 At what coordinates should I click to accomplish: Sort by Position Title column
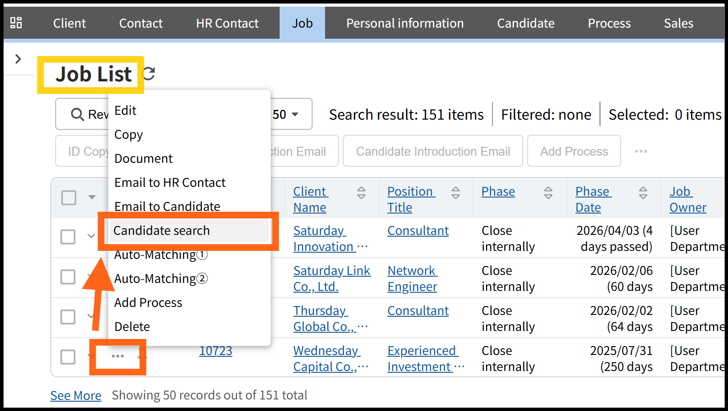pos(456,193)
